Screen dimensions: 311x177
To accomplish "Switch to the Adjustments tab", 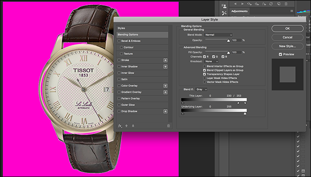I will click(239, 11).
